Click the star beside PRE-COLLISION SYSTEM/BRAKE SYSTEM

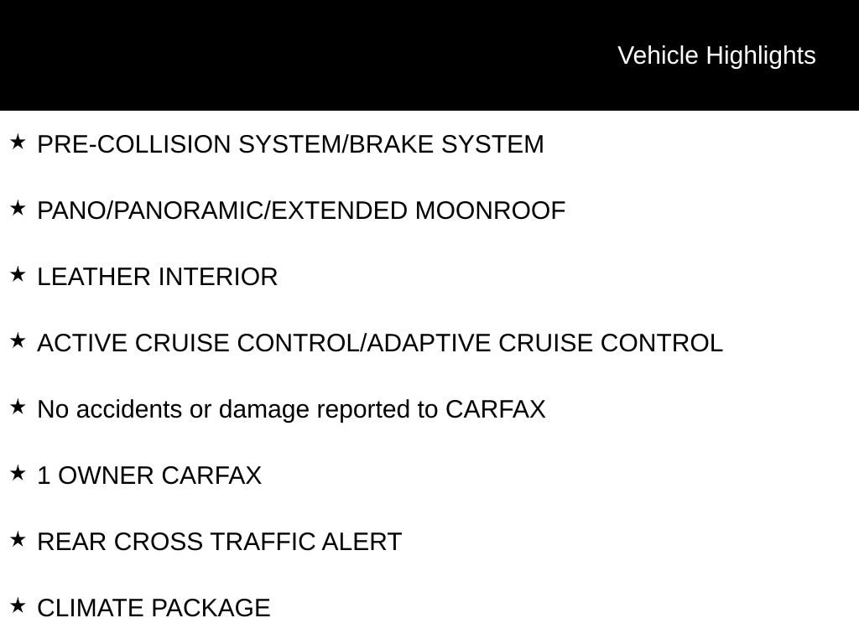point(18,142)
